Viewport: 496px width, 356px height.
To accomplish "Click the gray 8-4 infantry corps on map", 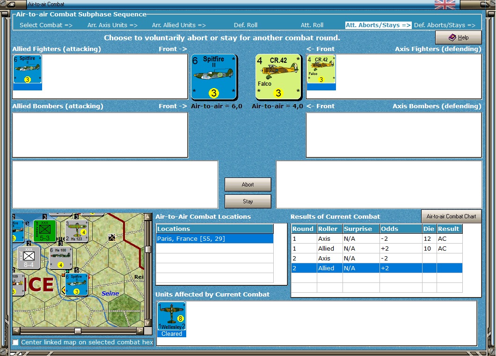I will tap(29, 258).
